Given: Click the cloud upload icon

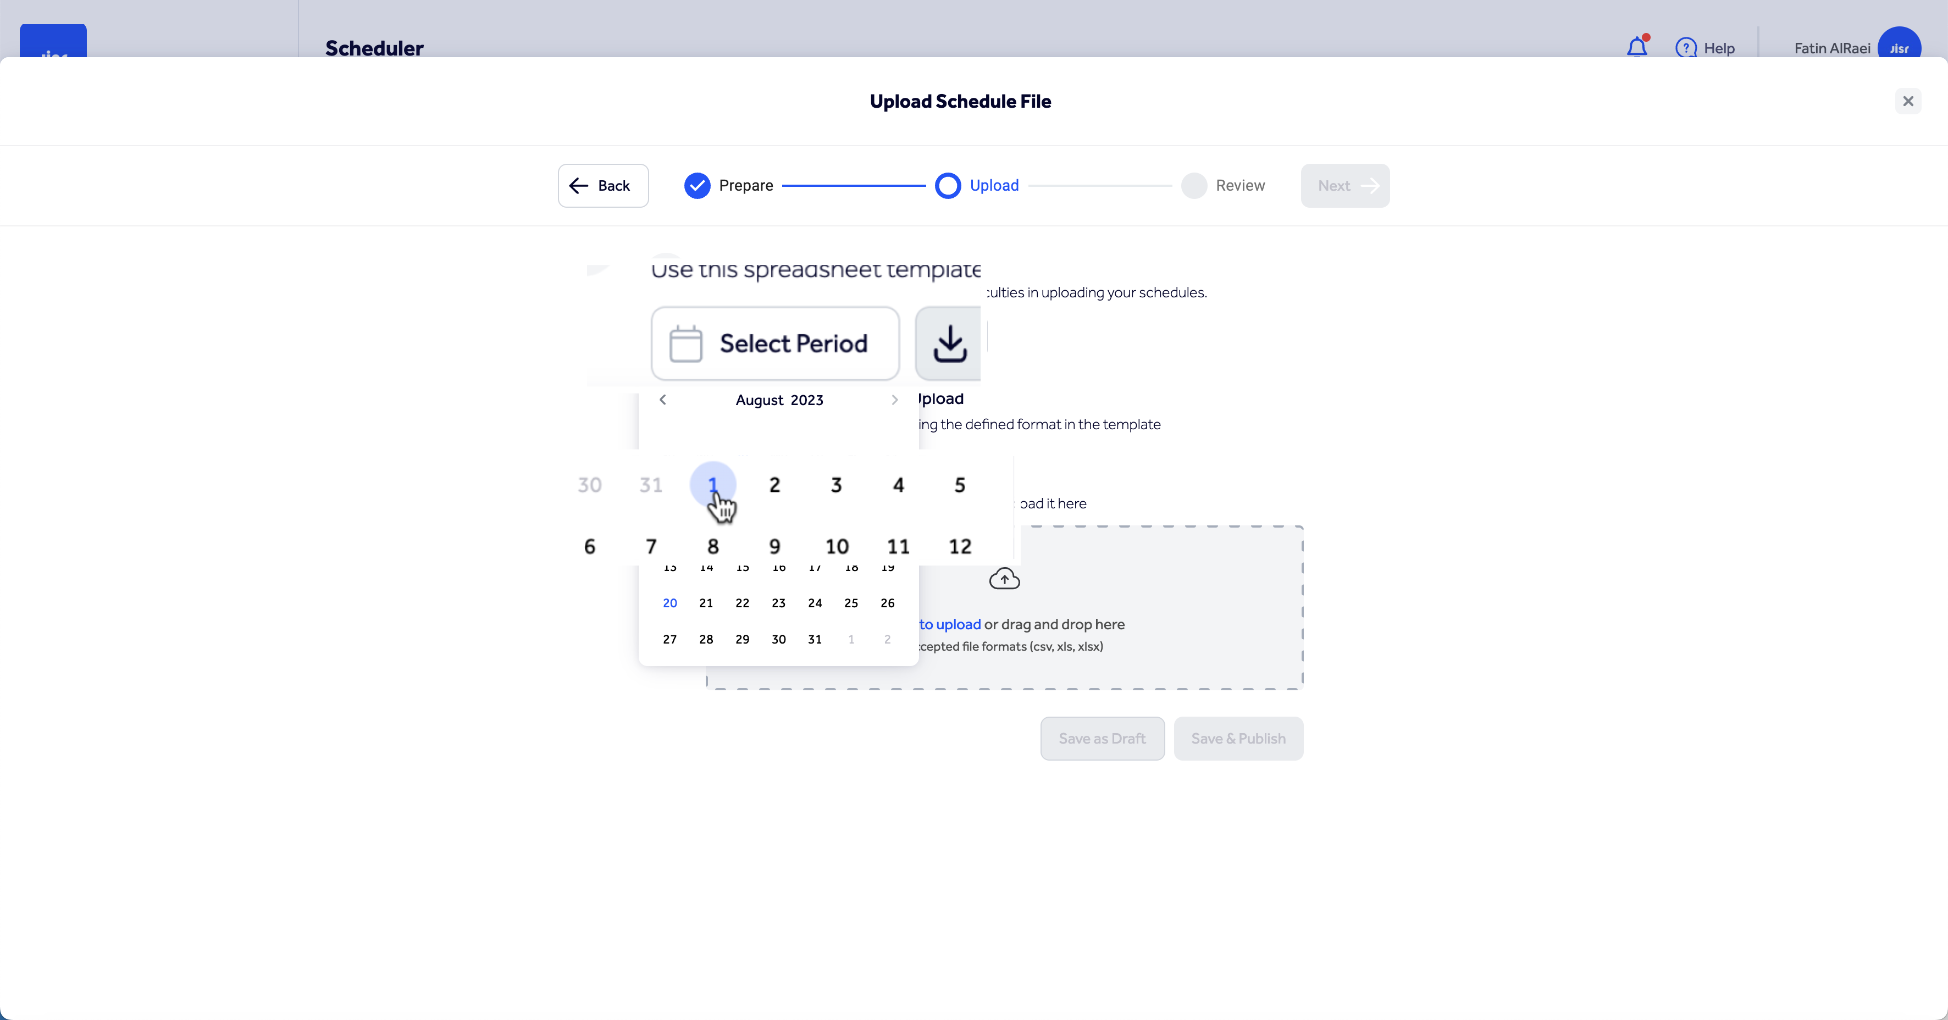Looking at the screenshot, I should coord(1004,579).
